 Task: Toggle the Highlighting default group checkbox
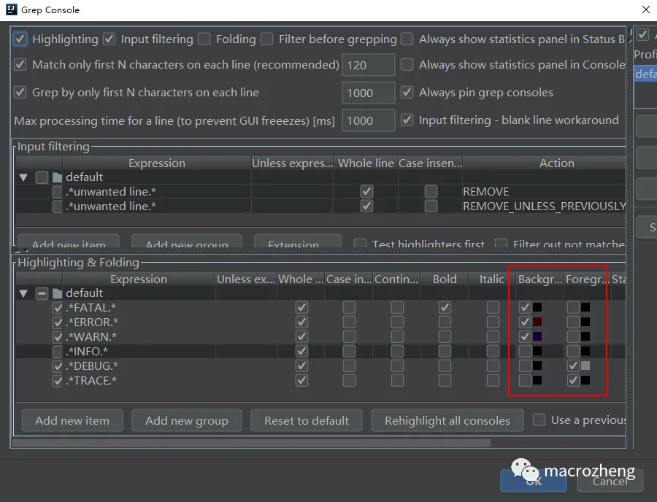click(x=42, y=293)
